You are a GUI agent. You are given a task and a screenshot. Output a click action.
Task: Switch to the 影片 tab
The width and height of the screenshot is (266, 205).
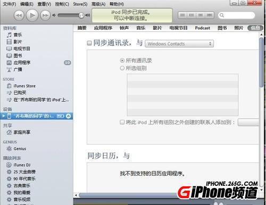[x=157, y=28]
